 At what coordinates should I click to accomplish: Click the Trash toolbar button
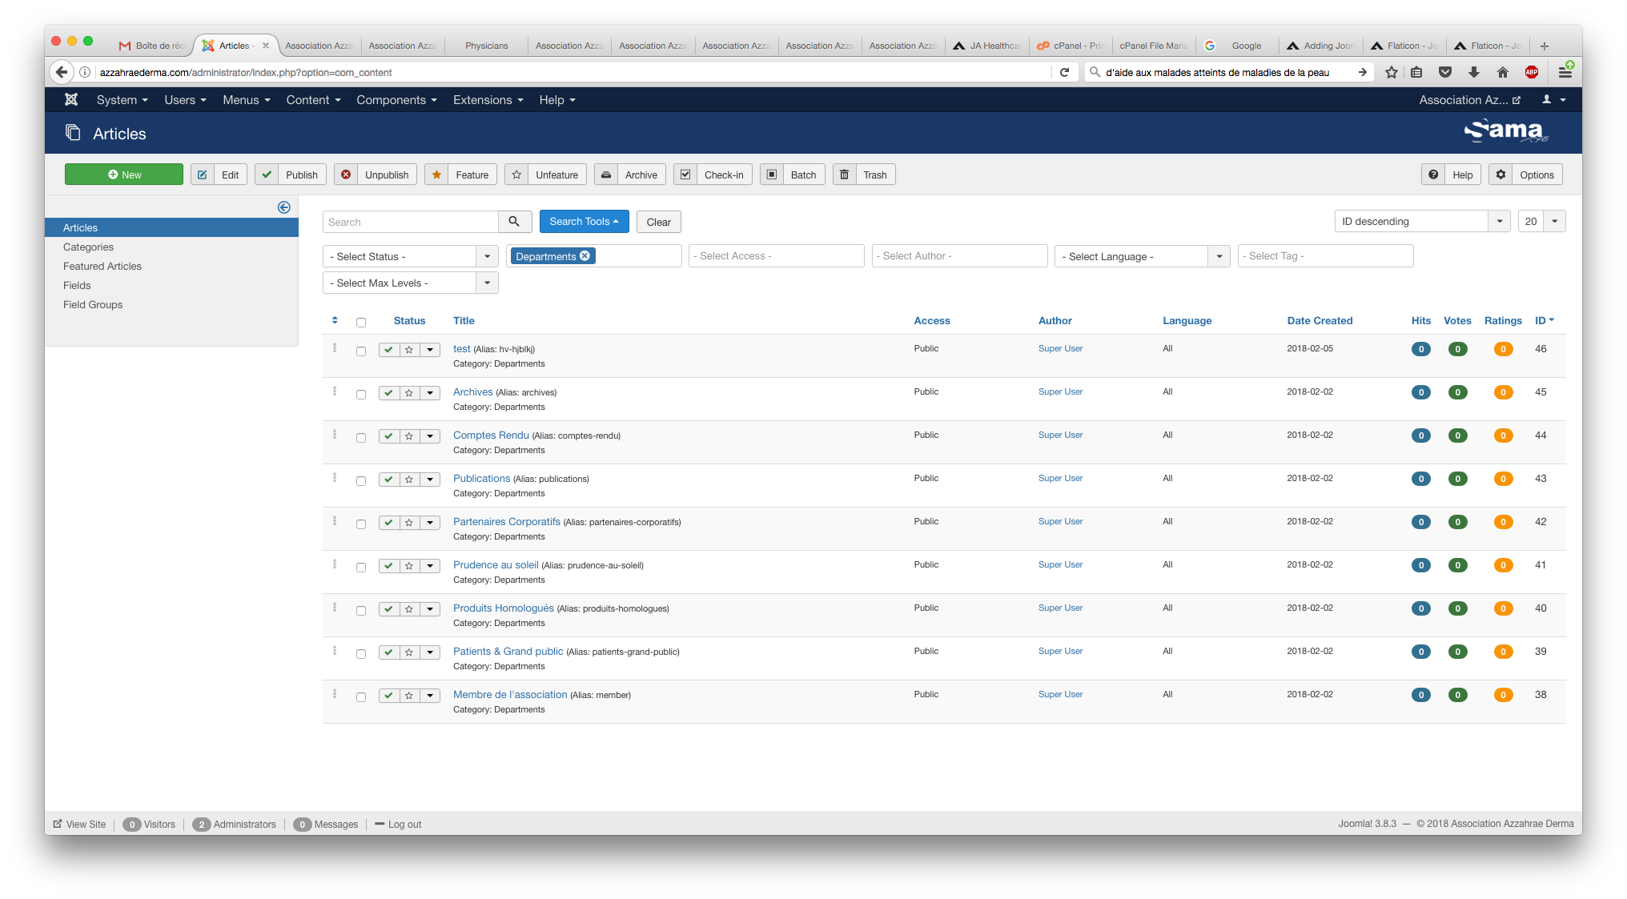[864, 175]
